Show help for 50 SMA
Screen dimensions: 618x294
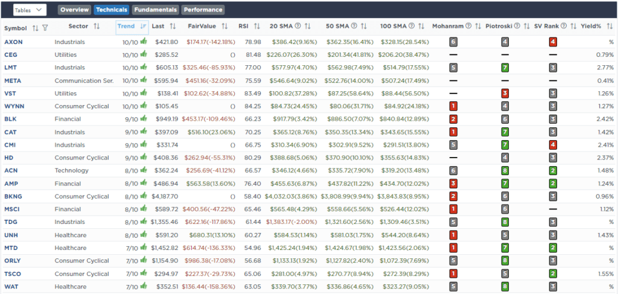click(354, 27)
